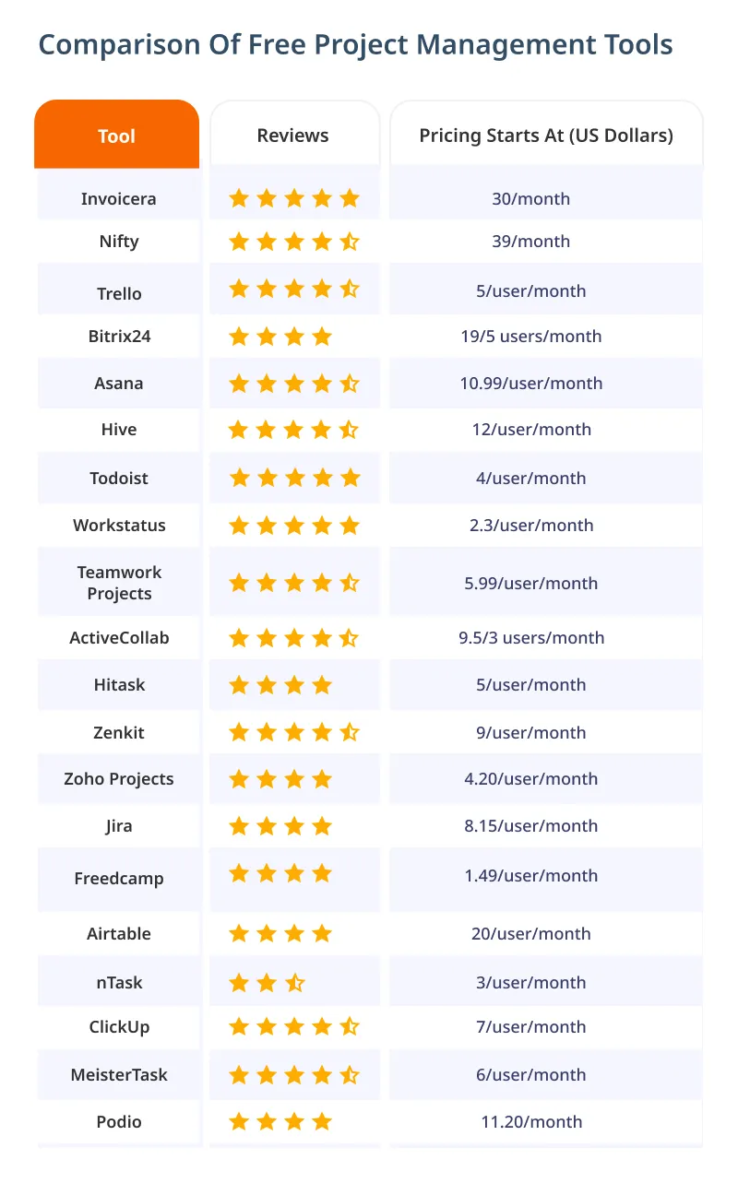738x1195 pixels.
Task: Select the Pricing Starts At column header
Action: point(546,135)
